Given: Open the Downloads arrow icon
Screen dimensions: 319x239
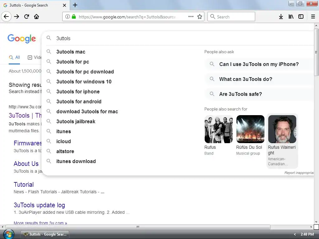Looking at the screenshot, I should pos(281,16).
